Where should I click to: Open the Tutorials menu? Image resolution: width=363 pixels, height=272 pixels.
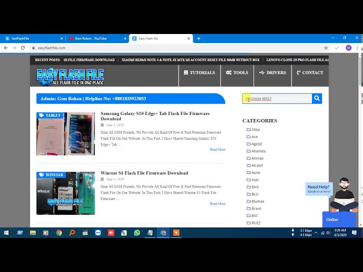199,73
